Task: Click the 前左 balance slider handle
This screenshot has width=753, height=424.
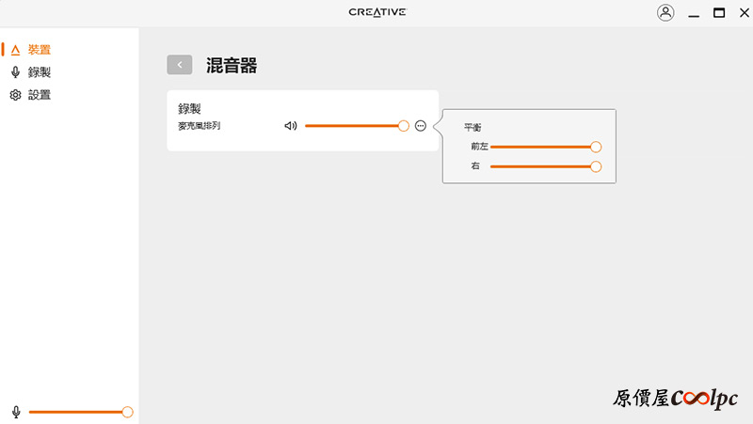Action: (x=596, y=147)
